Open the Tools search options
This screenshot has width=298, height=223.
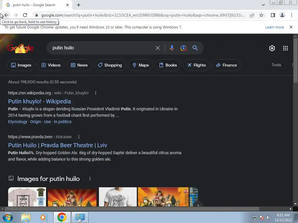[x=276, y=65]
